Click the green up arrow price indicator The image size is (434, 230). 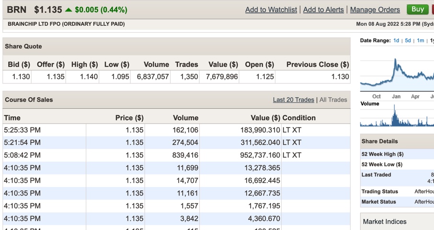[x=69, y=10]
